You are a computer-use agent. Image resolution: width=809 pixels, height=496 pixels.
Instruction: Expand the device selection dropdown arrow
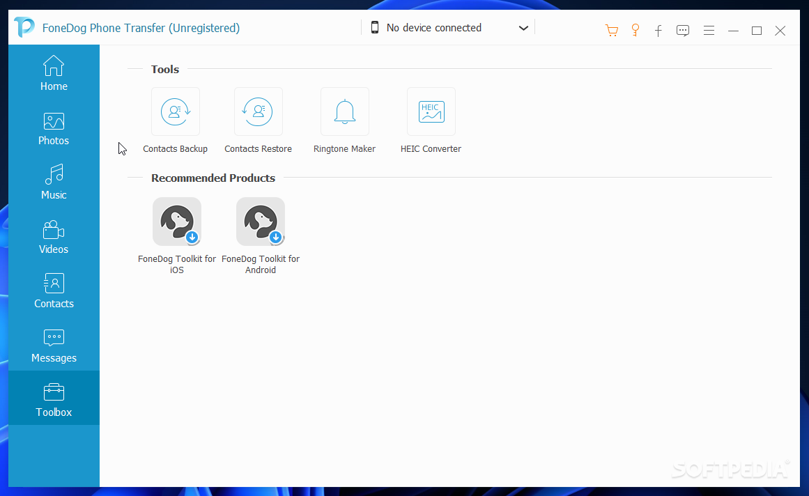point(523,28)
